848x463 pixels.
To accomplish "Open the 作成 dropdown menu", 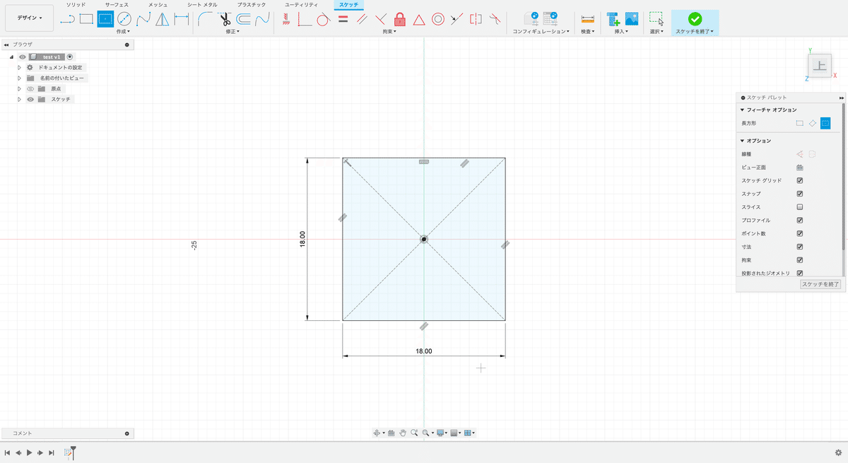I will coord(123,32).
